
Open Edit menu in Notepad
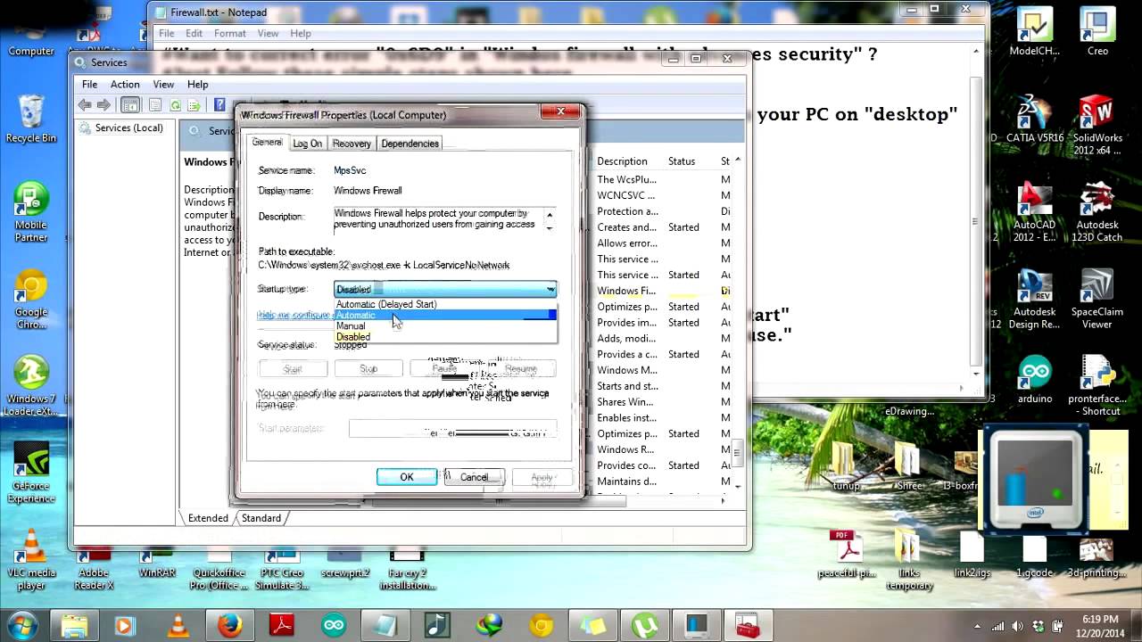pos(194,33)
